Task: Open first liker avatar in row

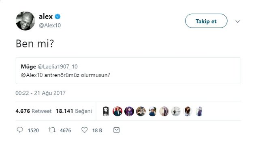Action: click(106, 112)
